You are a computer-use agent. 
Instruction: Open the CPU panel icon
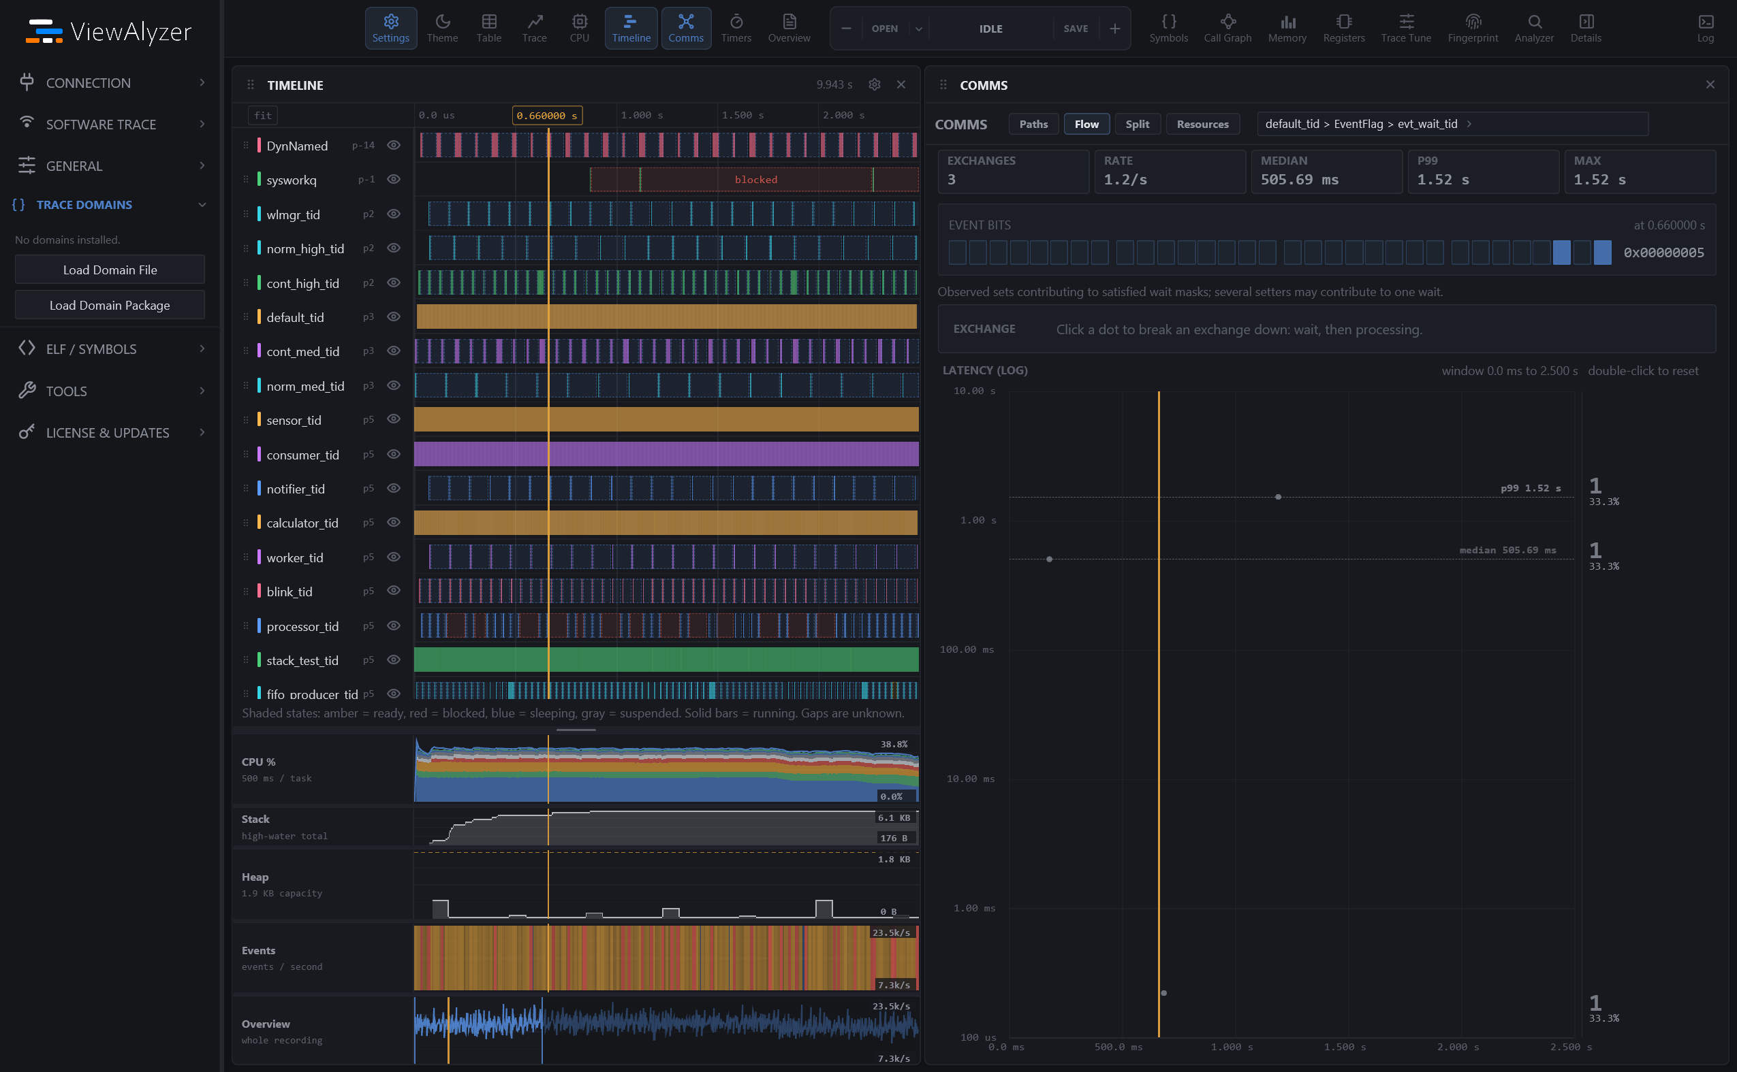click(580, 29)
